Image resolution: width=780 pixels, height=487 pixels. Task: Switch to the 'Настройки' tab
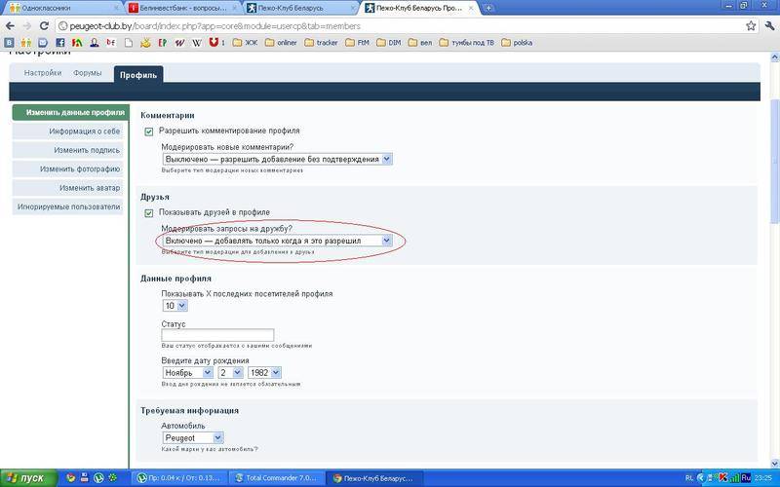point(43,73)
